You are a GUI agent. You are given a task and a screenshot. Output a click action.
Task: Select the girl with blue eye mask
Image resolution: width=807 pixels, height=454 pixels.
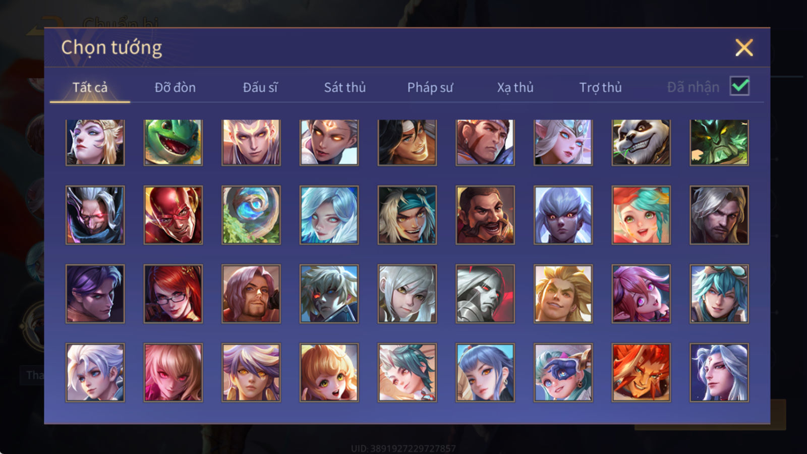click(x=563, y=372)
